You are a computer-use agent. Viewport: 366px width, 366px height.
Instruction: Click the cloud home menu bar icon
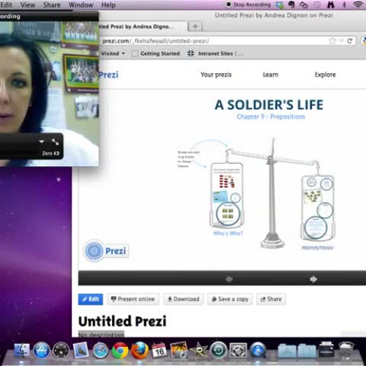coord(304,5)
